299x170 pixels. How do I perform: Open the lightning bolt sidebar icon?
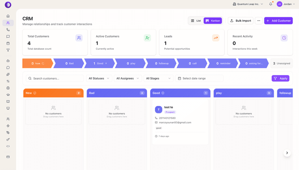tap(8, 126)
